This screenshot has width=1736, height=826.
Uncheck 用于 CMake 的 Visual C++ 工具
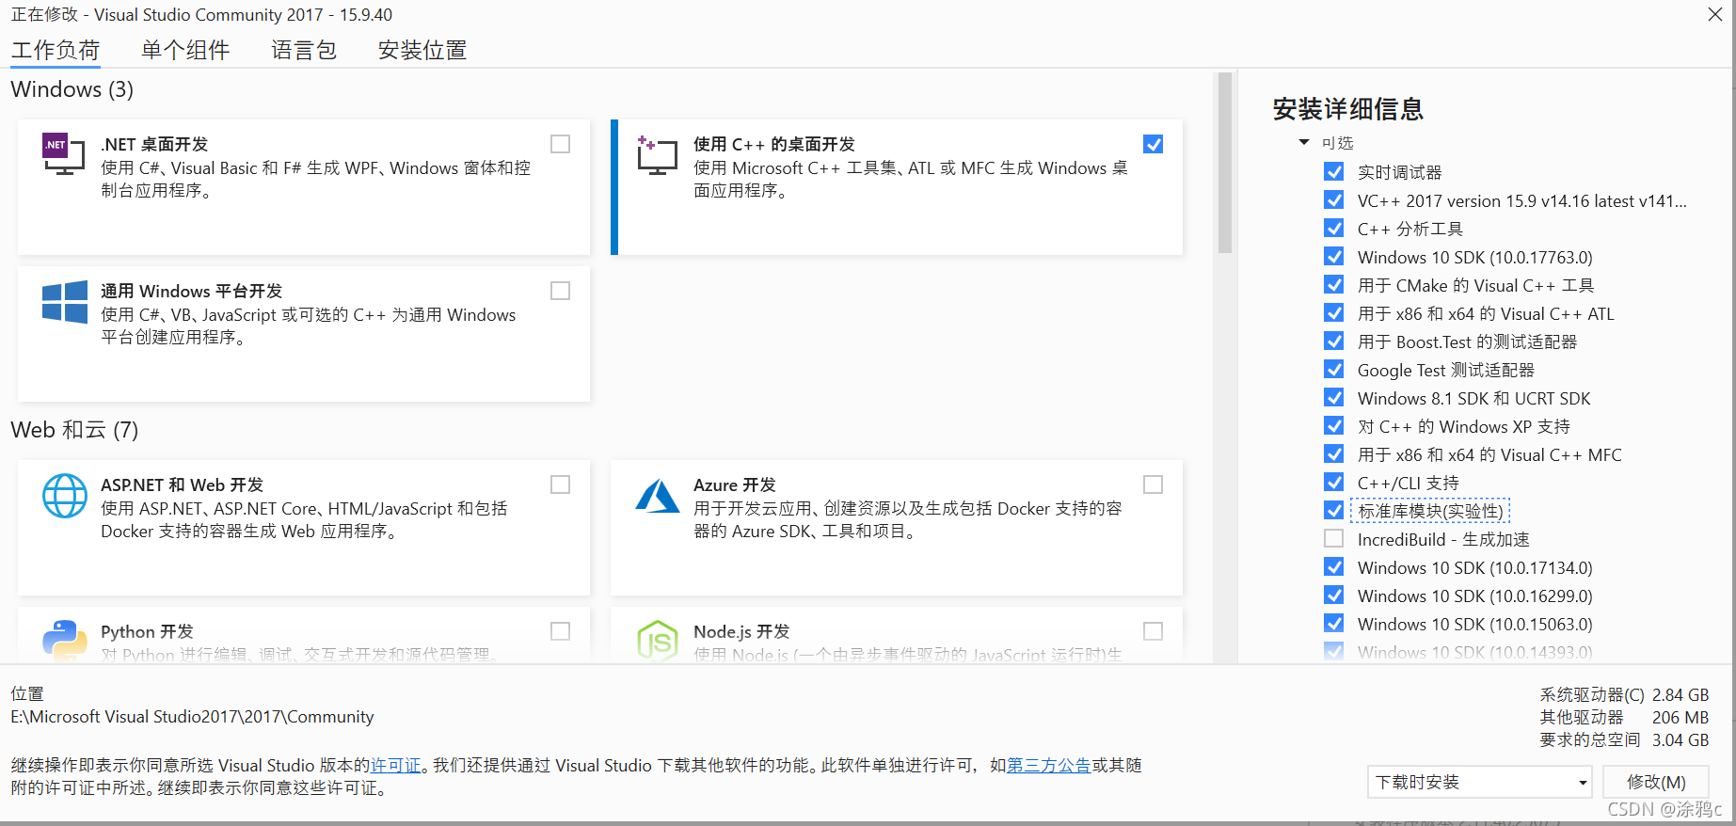point(1334,284)
